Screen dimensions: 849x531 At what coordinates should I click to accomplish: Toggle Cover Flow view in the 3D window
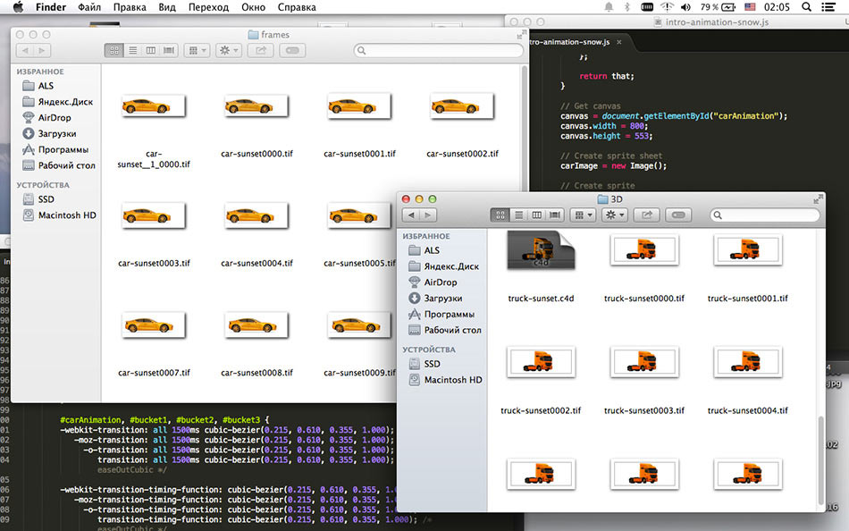pyautogui.click(x=555, y=215)
